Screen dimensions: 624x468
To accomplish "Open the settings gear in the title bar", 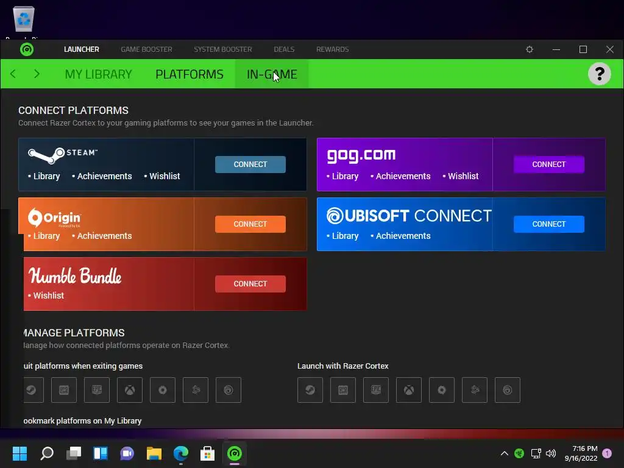I will click(530, 49).
